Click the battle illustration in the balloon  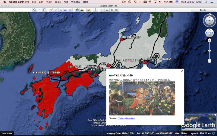142,99
